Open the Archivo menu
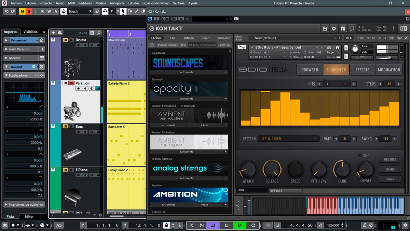The height and width of the screenshot is (231, 410). [x=16, y=3]
